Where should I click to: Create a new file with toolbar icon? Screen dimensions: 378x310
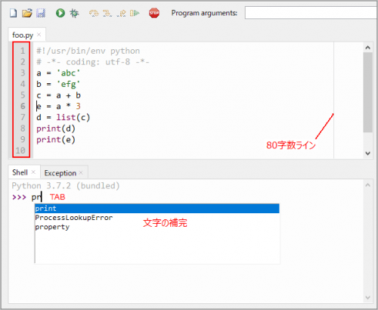click(14, 13)
